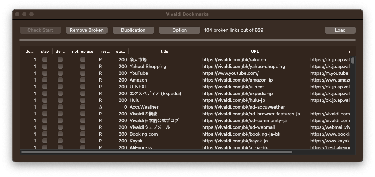
Task: Click the vertical scrollbar thumb
Action: [x=353, y=60]
